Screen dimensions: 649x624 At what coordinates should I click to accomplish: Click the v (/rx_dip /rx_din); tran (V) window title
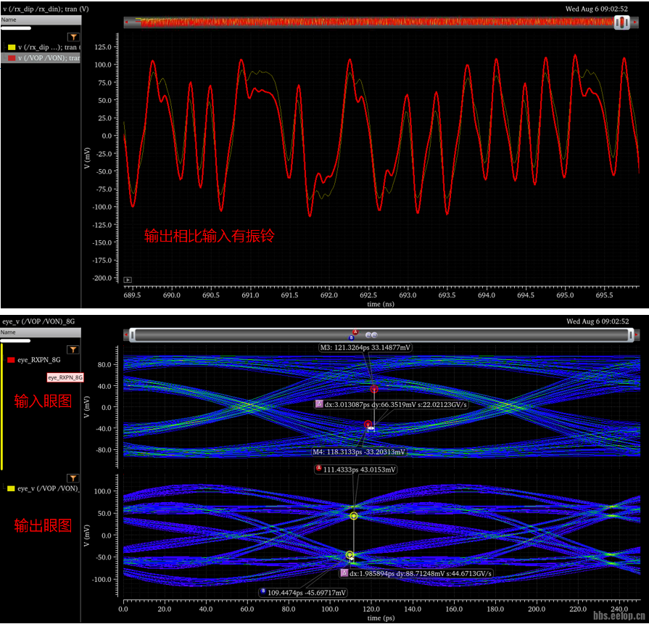point(46,9)
